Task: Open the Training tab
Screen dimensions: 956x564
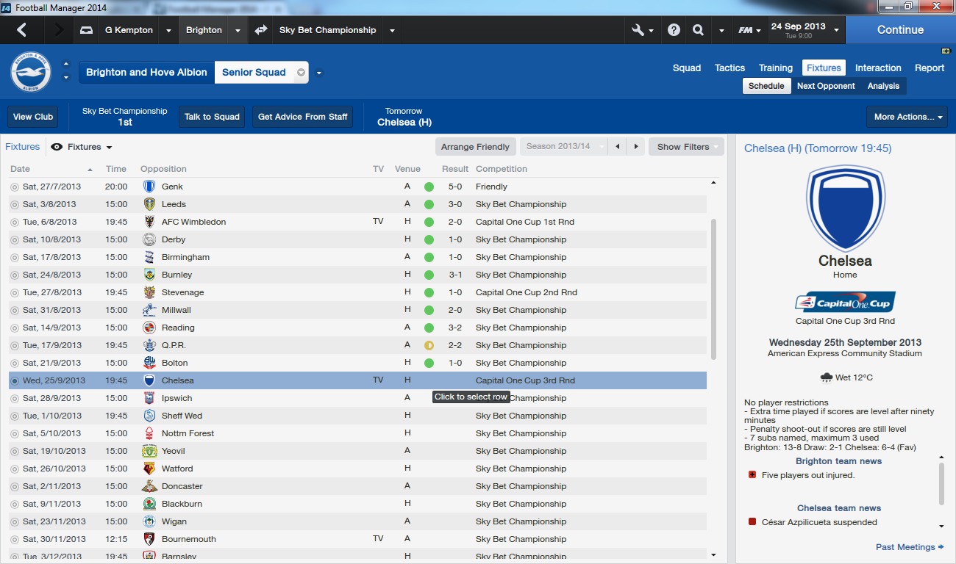Action: pos(776,68)
